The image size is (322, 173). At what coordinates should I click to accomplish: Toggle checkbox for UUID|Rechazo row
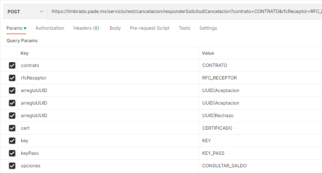click(x=12, y=116)
